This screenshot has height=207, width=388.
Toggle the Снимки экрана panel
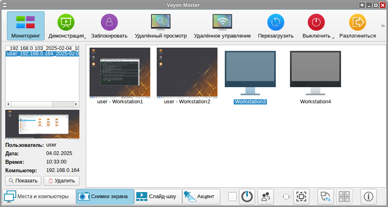pyautogui.click(x=105, y=197)
